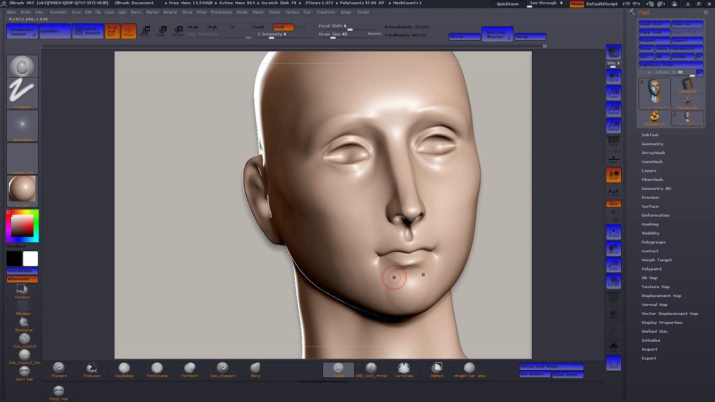Enable Zadd sculpt mode
The width and height of the screenshot is (715, 402).
[259, 27]
